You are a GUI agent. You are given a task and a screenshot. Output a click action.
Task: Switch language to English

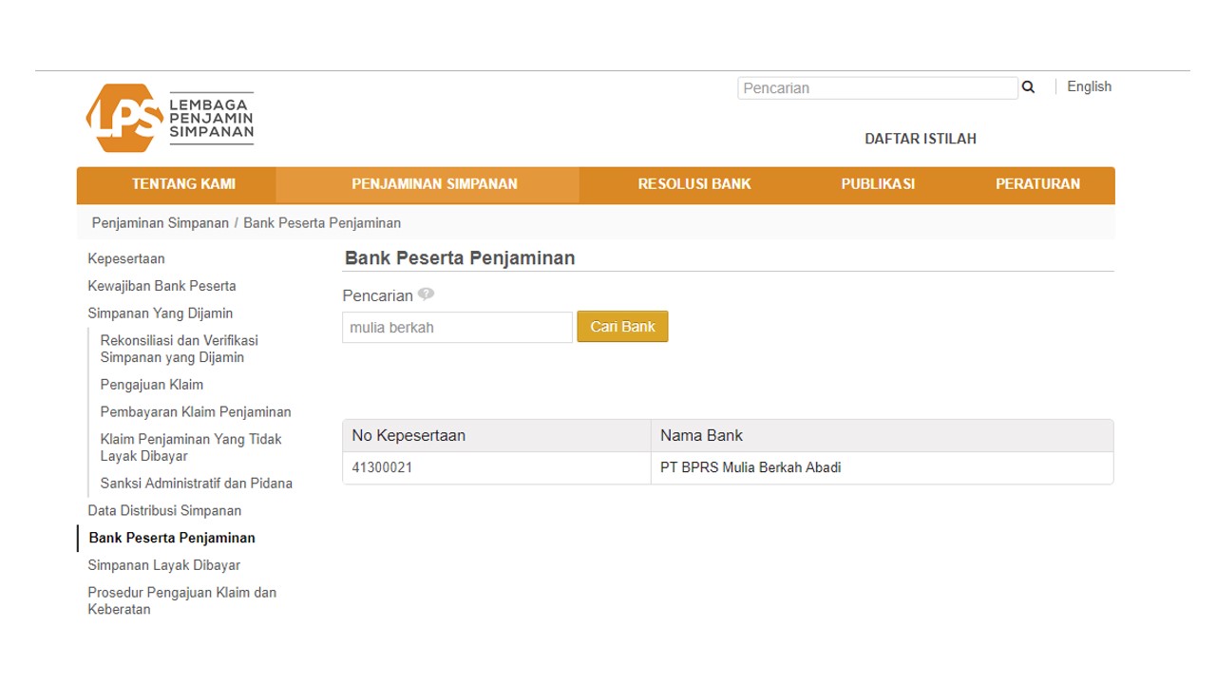click(1089, 86)
